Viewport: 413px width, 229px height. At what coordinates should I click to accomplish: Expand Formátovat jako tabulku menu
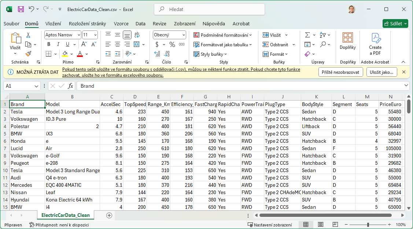click(222, 44)
